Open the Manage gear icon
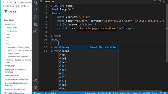168x94 pixels. click(x=35, y=87)
